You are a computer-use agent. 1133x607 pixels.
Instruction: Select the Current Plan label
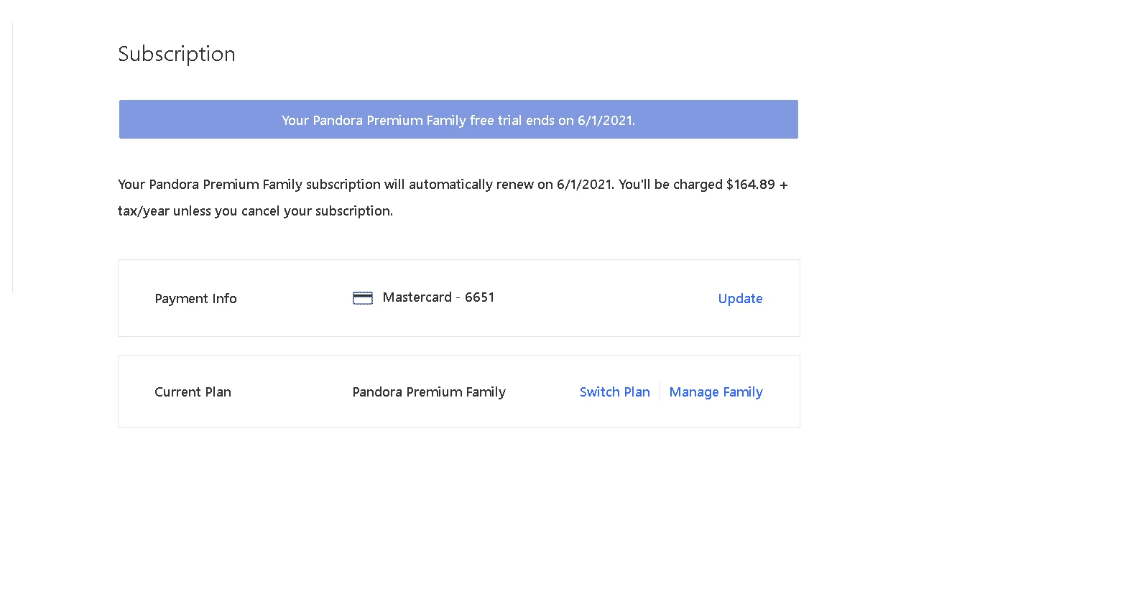(x=193, y=391)
